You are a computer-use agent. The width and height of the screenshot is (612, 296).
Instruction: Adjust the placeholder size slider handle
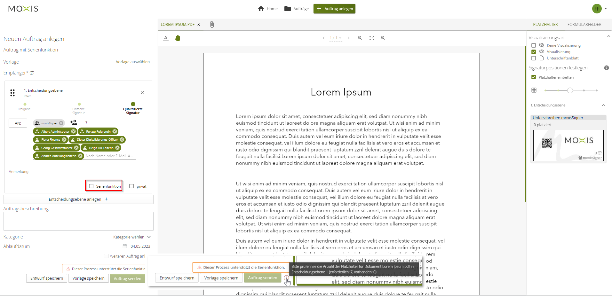[569, 90]
